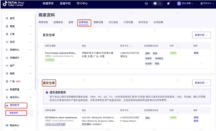
Task: Open 联盟带货 in the top navigation
Action: [48, 4]
